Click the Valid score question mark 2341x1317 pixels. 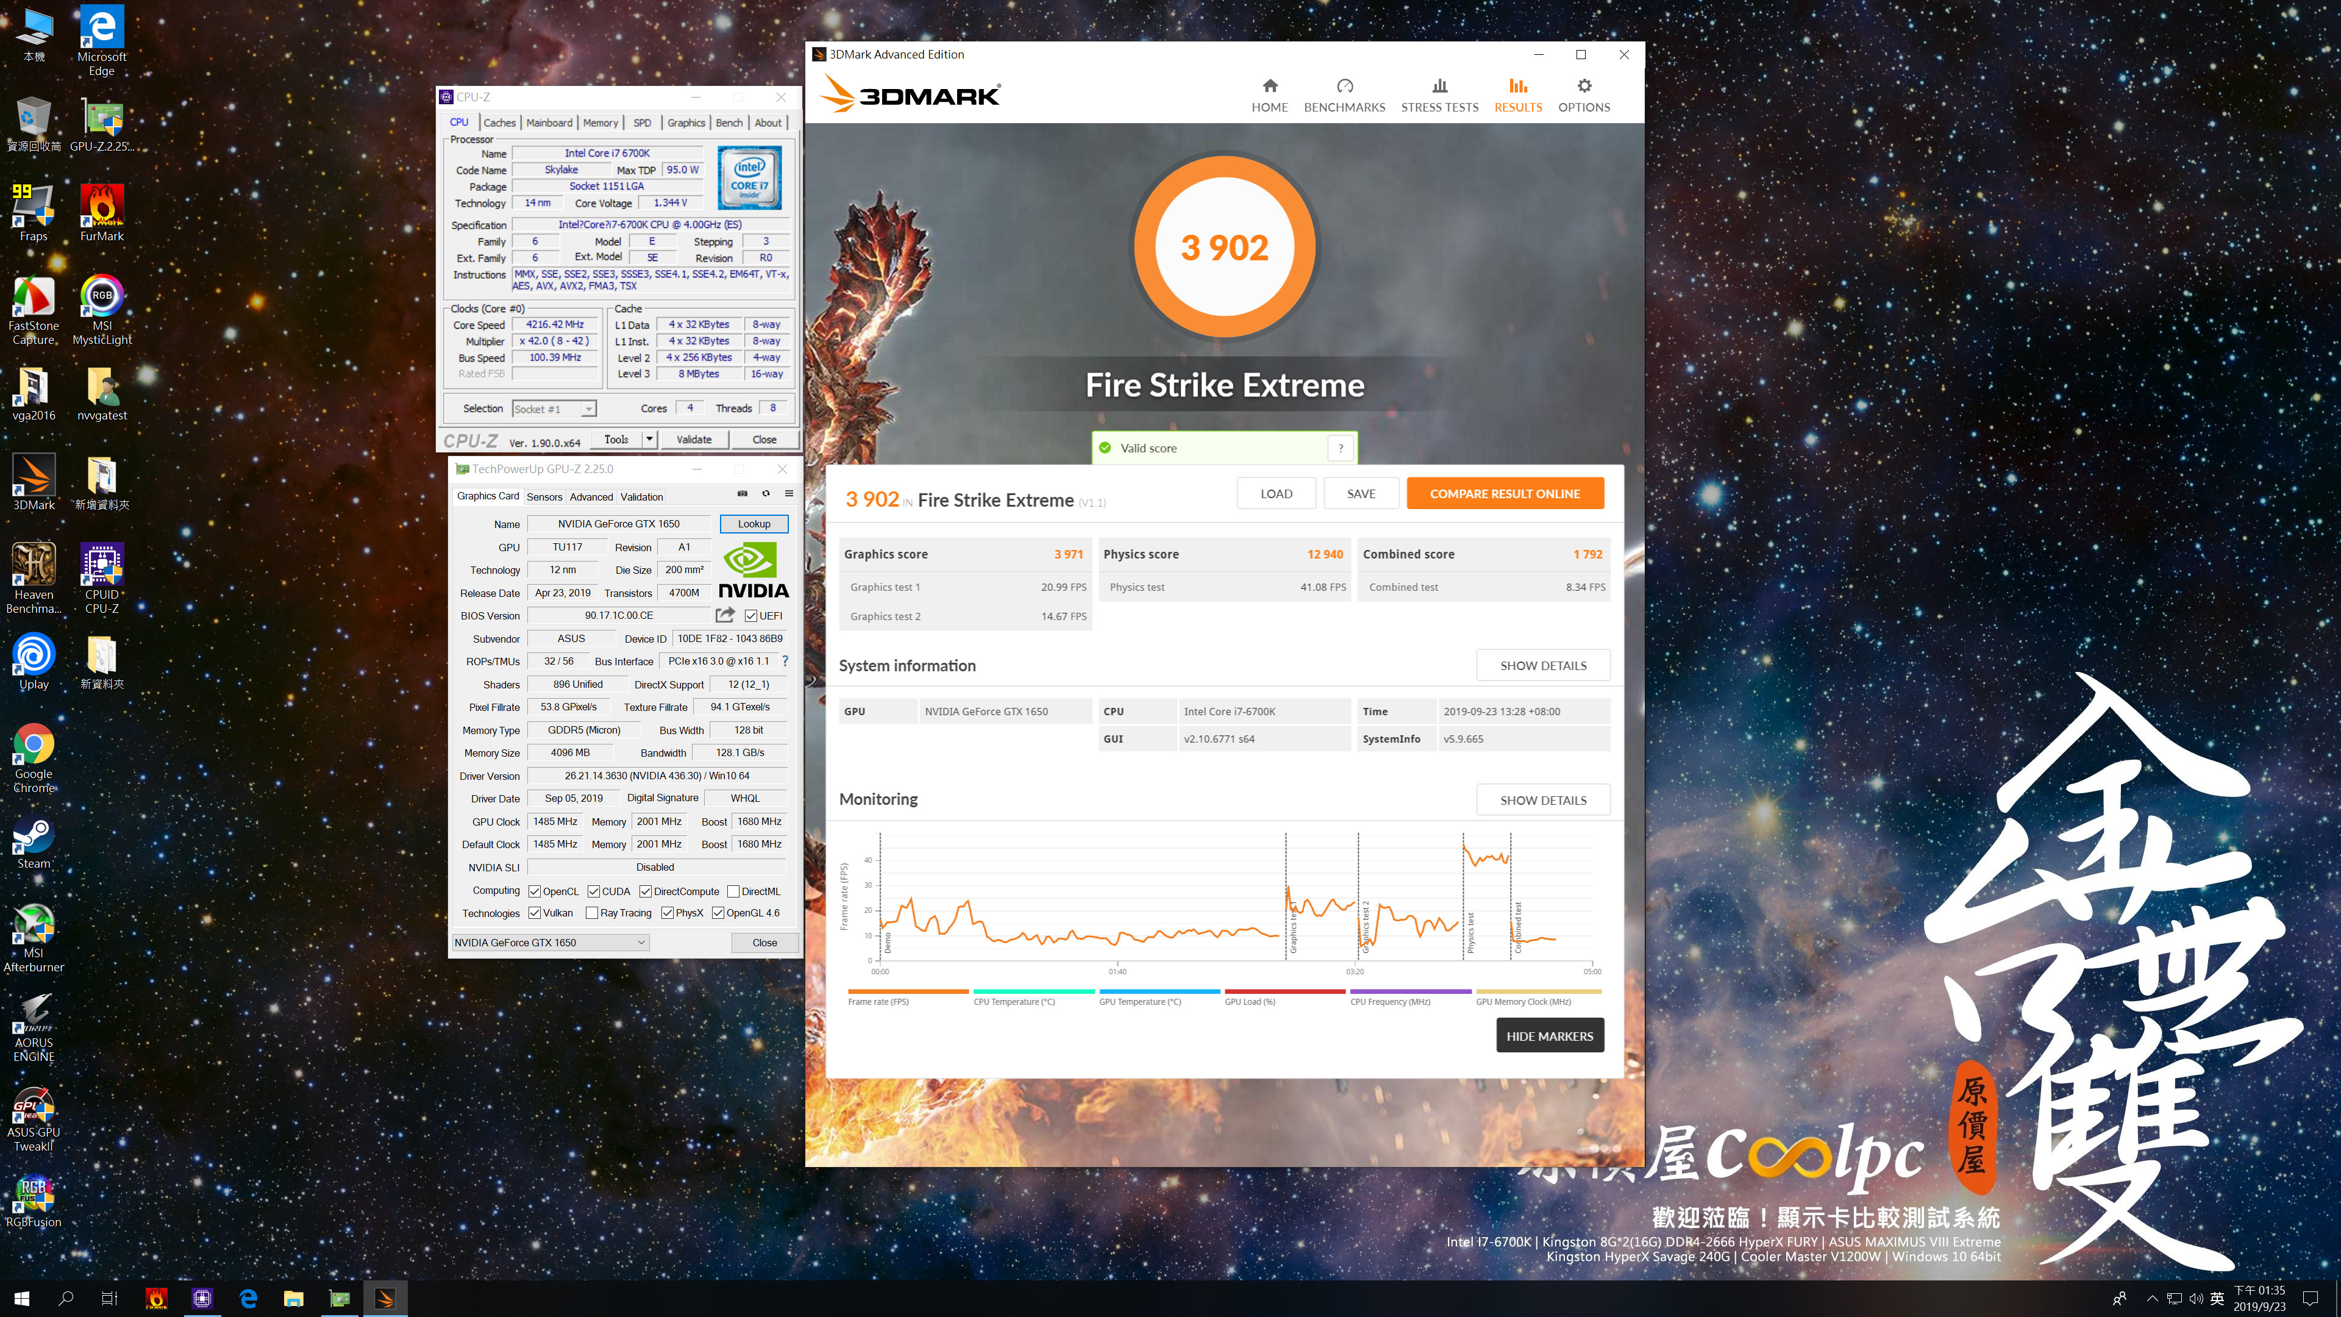tap(1341, 448)
